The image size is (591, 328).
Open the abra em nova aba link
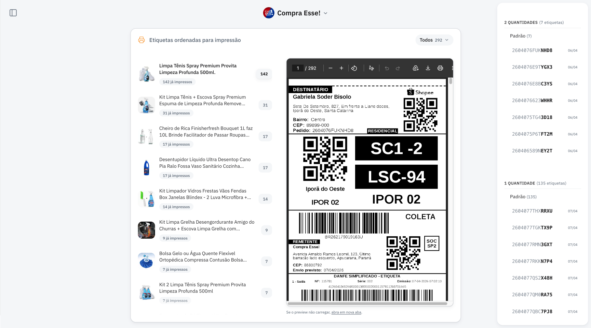point(346,312)
